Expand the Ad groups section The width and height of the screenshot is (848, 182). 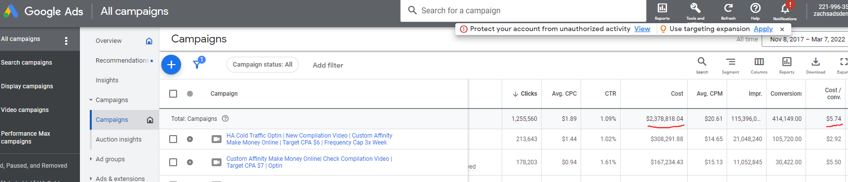pyautogui.click(x=91, y=159)
